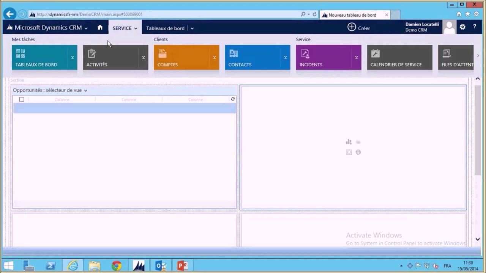This screenshot has height=273, width=486.
Task: Click the dashboard editor down-arrow scroll button
Action: point(478,239)
